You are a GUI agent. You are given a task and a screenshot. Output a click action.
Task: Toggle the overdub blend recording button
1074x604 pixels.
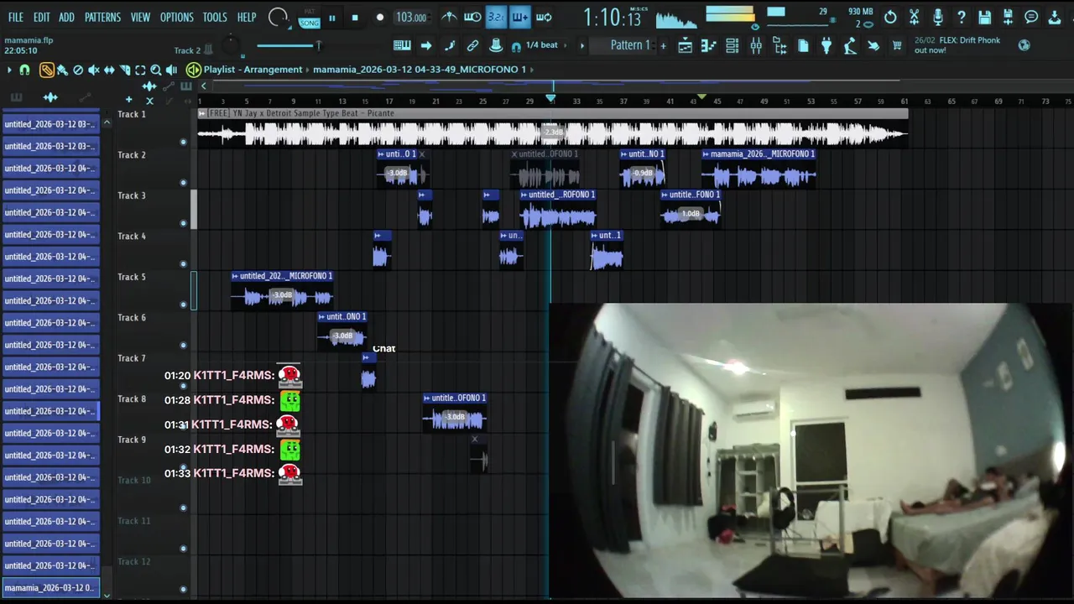(x=519, y=18)
